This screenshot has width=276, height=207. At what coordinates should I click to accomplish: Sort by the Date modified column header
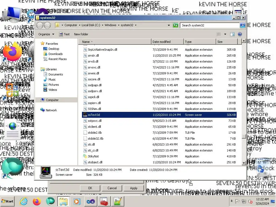coord(167,42)
